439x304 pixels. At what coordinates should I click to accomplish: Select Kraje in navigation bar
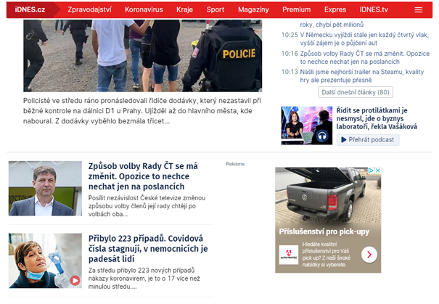point(185,10)
